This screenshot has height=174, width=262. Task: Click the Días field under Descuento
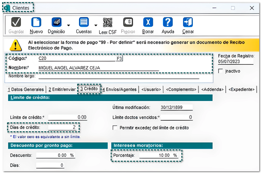(50, 165)
